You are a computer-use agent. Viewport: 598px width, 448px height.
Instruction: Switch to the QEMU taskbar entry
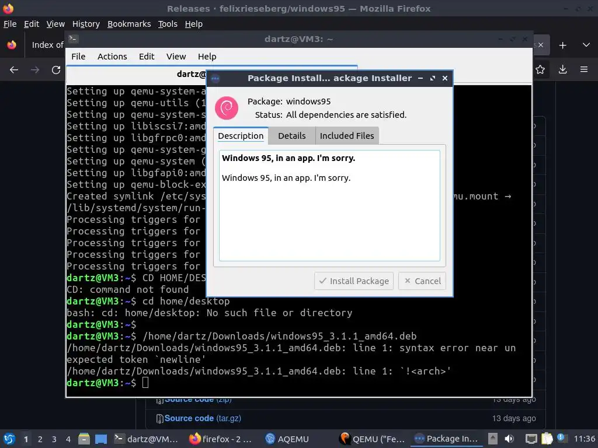(372, 439)
